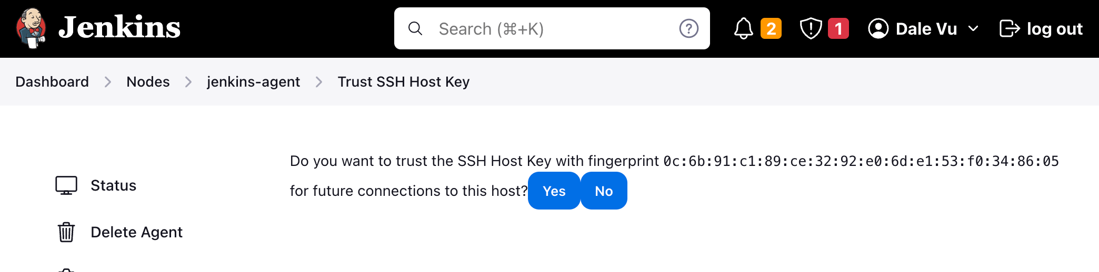Expand chevron after jenkins-agent breadcrumb
Screen dimensions: 1099x272
tap(319, 82)
